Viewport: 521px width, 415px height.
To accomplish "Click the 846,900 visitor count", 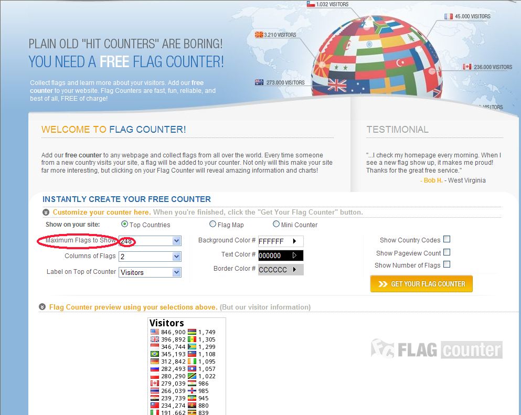I will click(x=173, y=332).
